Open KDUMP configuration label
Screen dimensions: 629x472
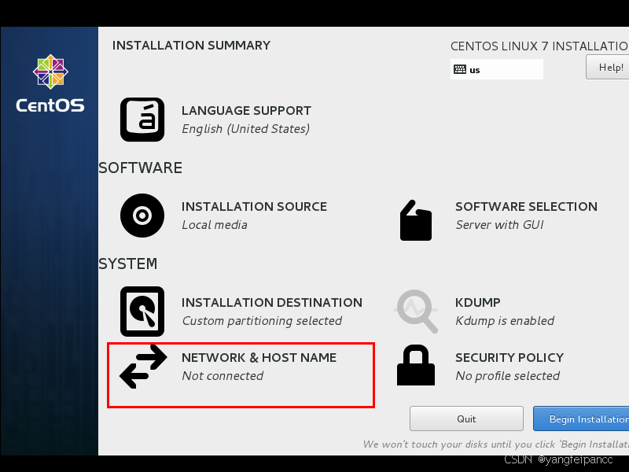[478, 303]
